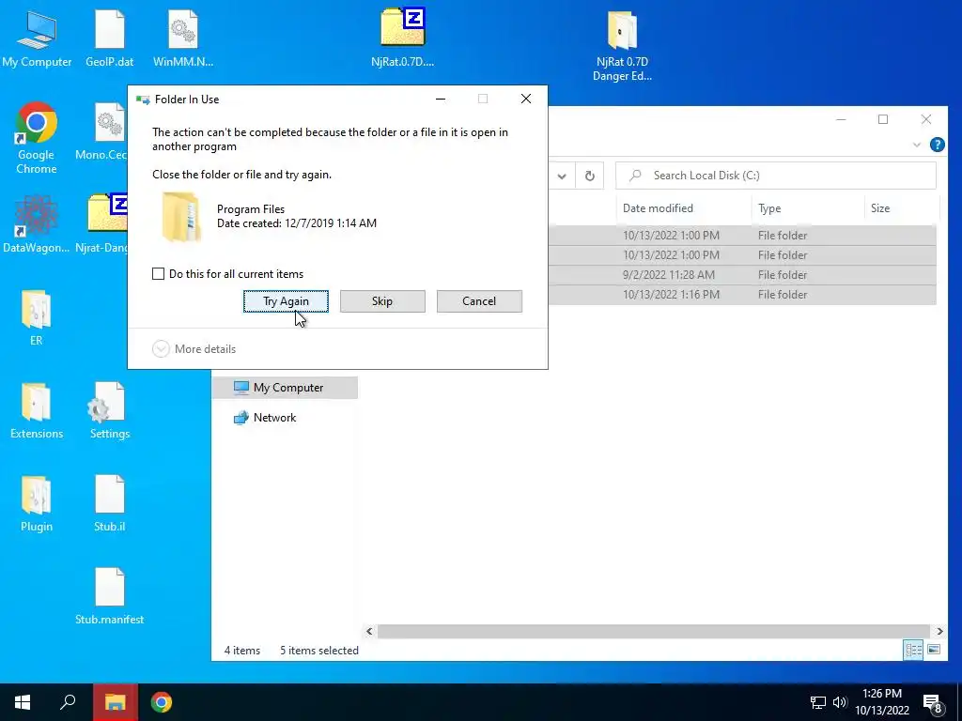Image resolution: width=962 pixels, height=721 pixels.
Task: Close the File Explorer window
Action: coord(925,119)
